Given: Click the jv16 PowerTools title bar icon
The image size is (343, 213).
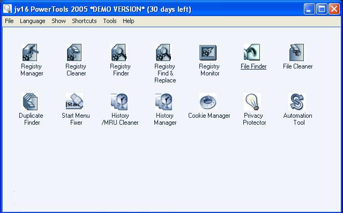Looking at the screenshot, I should 8,9.
